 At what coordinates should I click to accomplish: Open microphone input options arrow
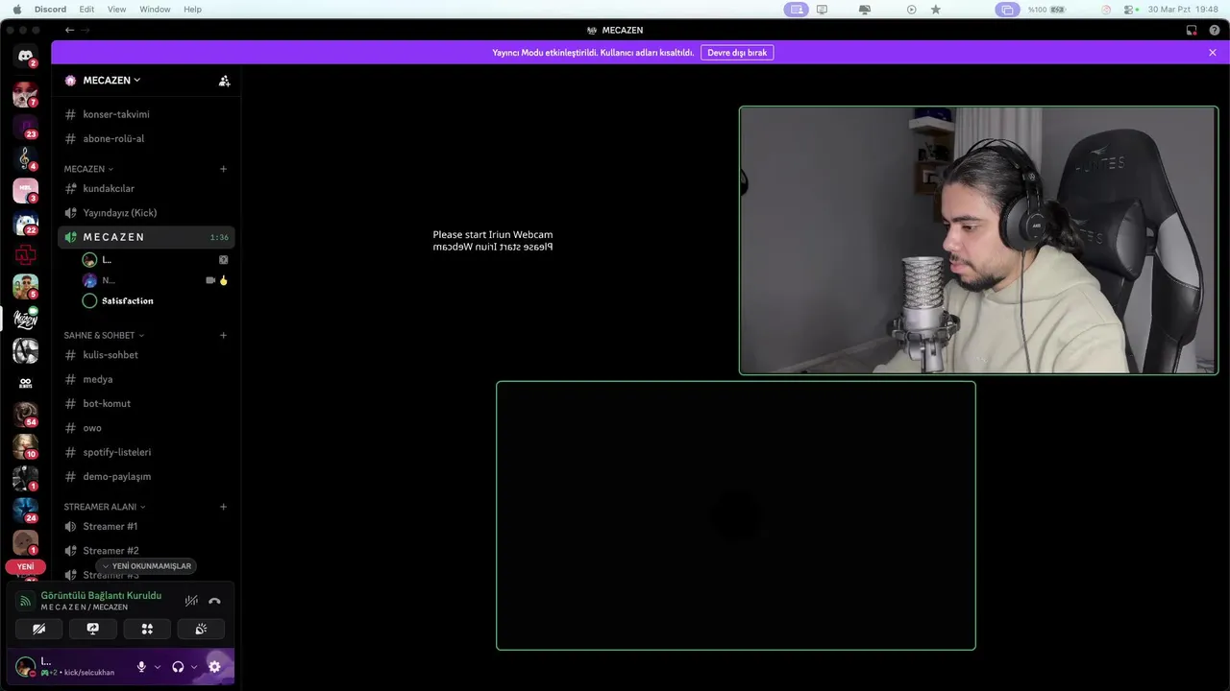coord(158,667)
